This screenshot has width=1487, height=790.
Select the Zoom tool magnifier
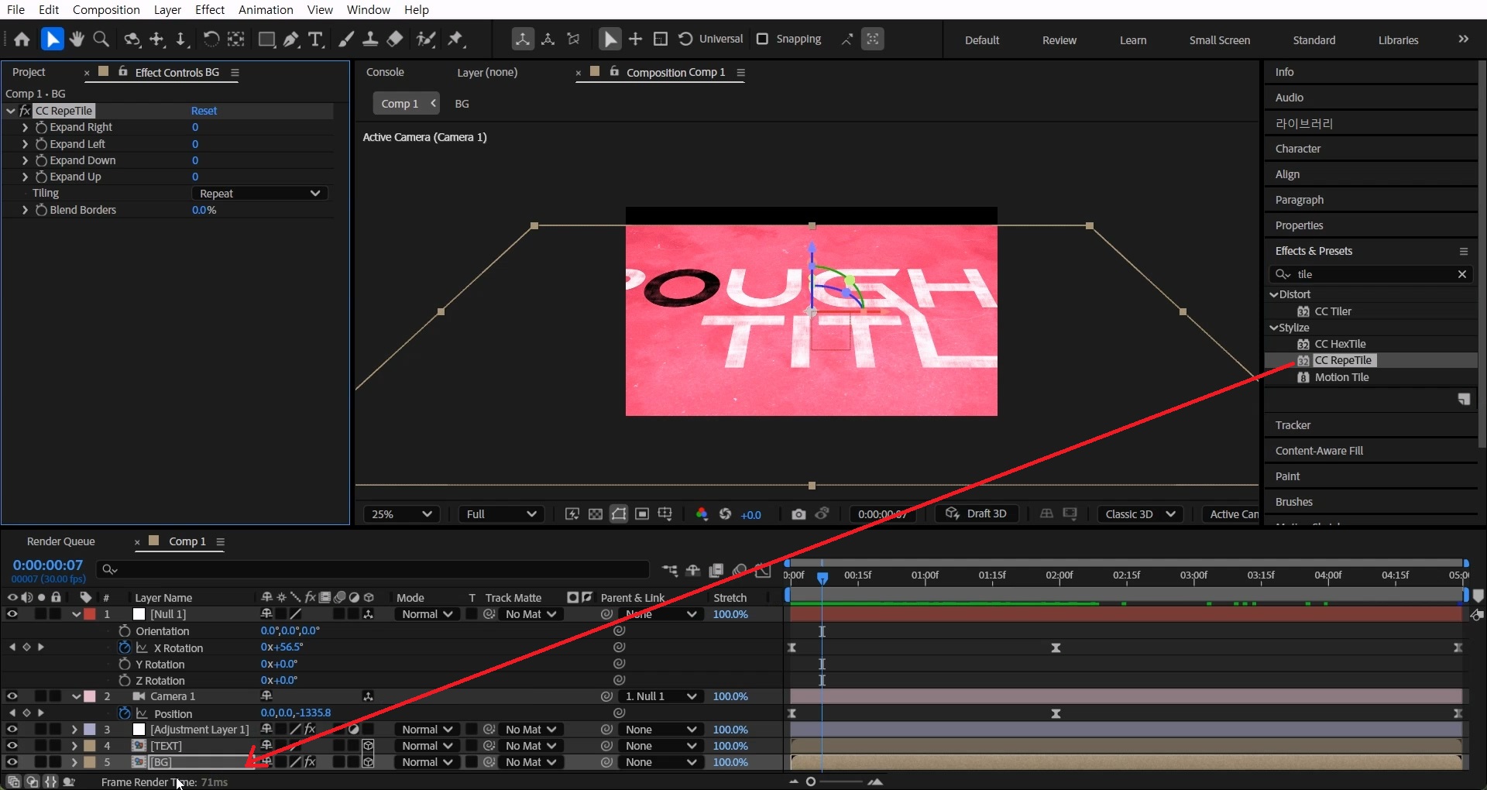tap(101, 39)
